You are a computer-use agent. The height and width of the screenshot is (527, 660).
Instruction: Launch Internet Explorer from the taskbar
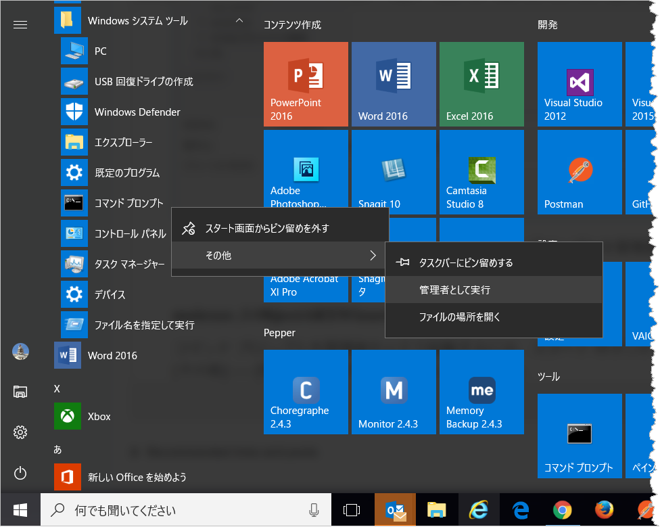pos(479,510)
